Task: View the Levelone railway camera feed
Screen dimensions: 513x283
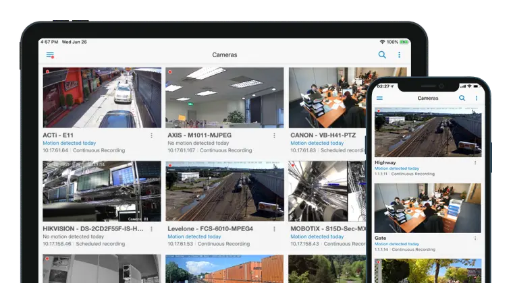Action: click(224, 191)
